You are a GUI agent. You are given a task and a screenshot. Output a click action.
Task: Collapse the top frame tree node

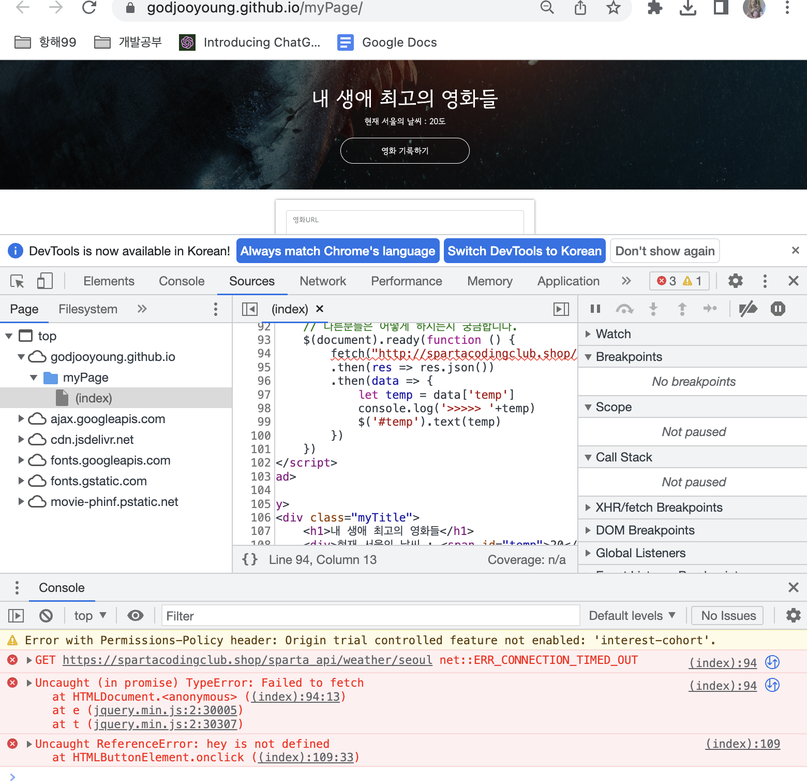[x=9, y=336]
